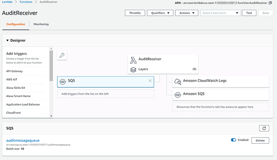Open the Select a test event dropdown
The width and height of the screenshot is (277, 160).
point(220,13)
